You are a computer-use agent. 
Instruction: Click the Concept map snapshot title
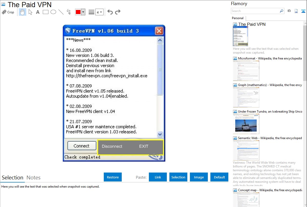pyautogui.click(x=270, y=190)
